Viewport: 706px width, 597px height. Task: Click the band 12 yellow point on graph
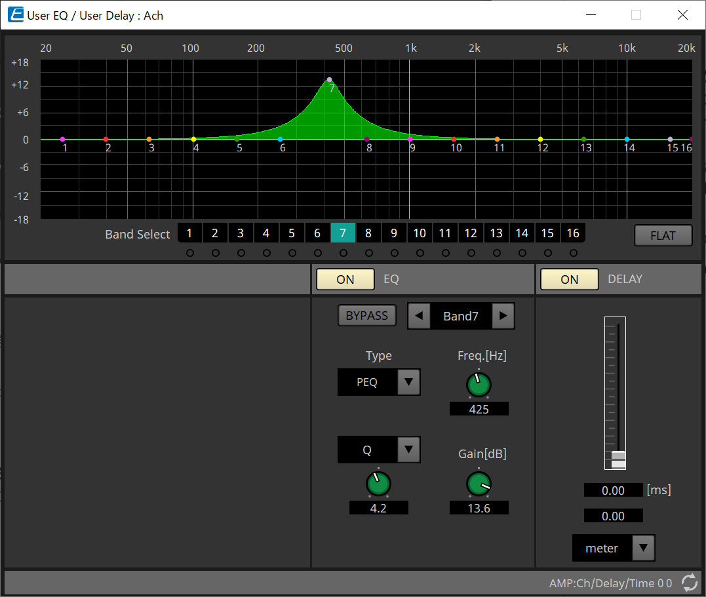click(x=540, y=140)
